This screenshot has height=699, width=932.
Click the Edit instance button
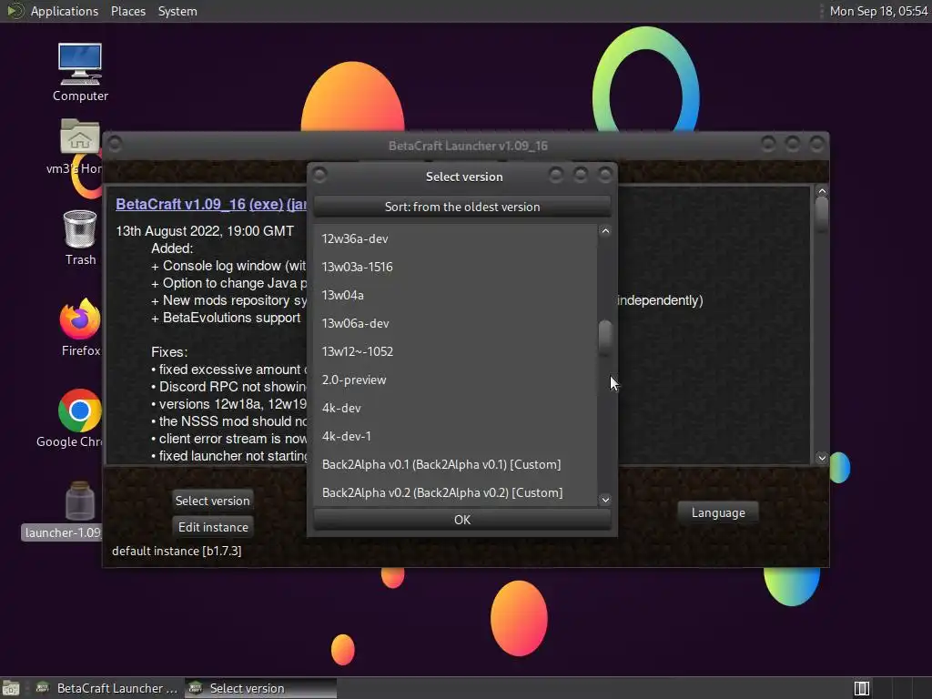(x=213, y=527)
